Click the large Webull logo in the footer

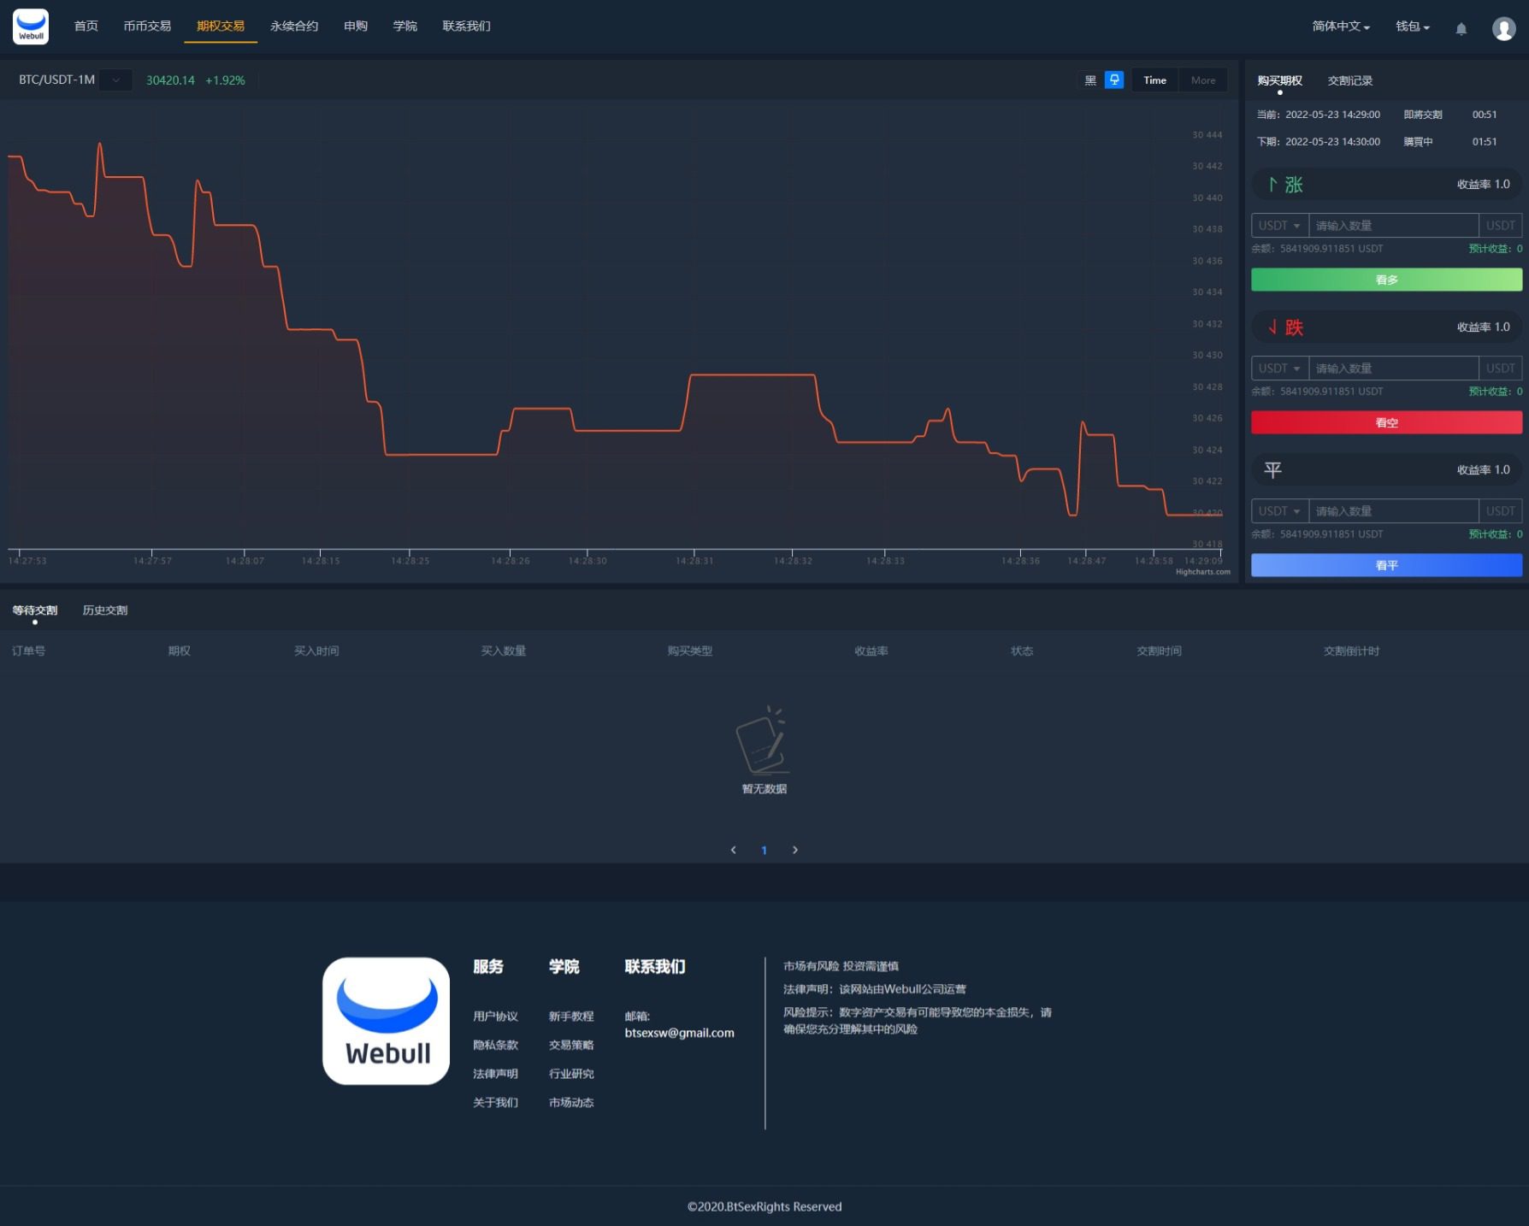click(386, 1021)
